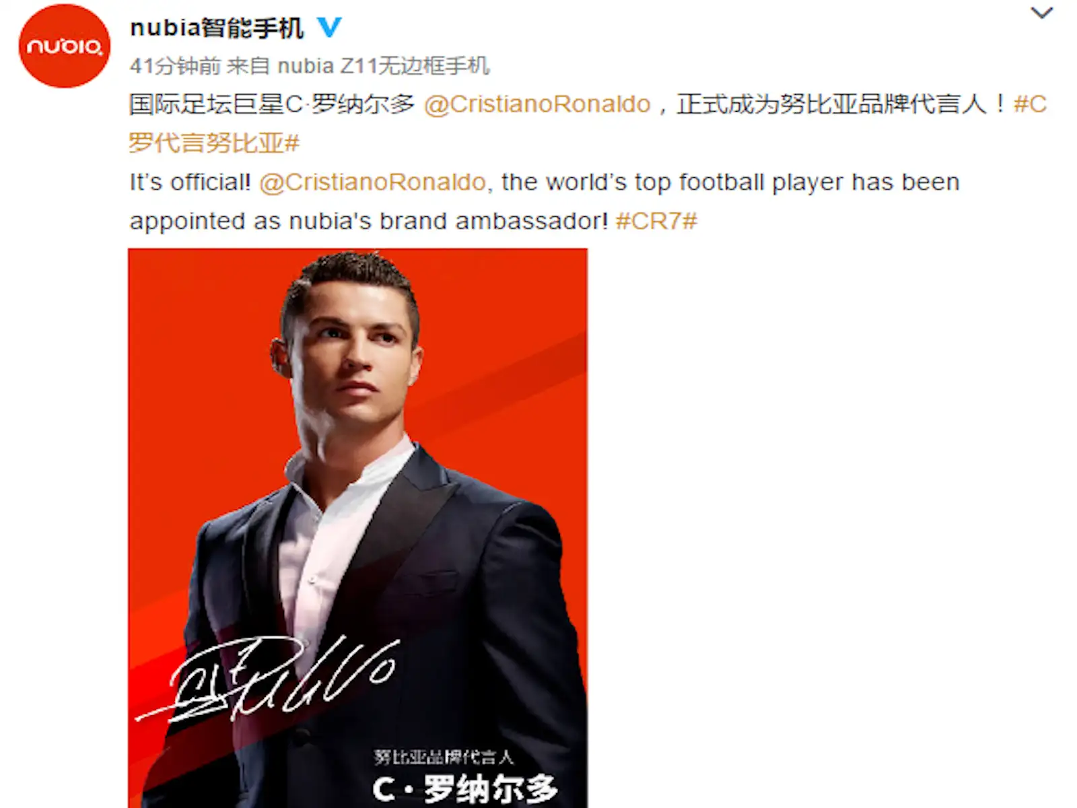The height and width of the screenshot is (808, 1077).
Task: Click the English text It's official!
Action: coord(190,182)
